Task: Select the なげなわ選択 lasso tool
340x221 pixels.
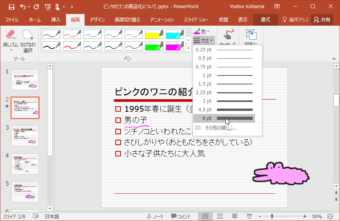Action: [x=28, y=41]
